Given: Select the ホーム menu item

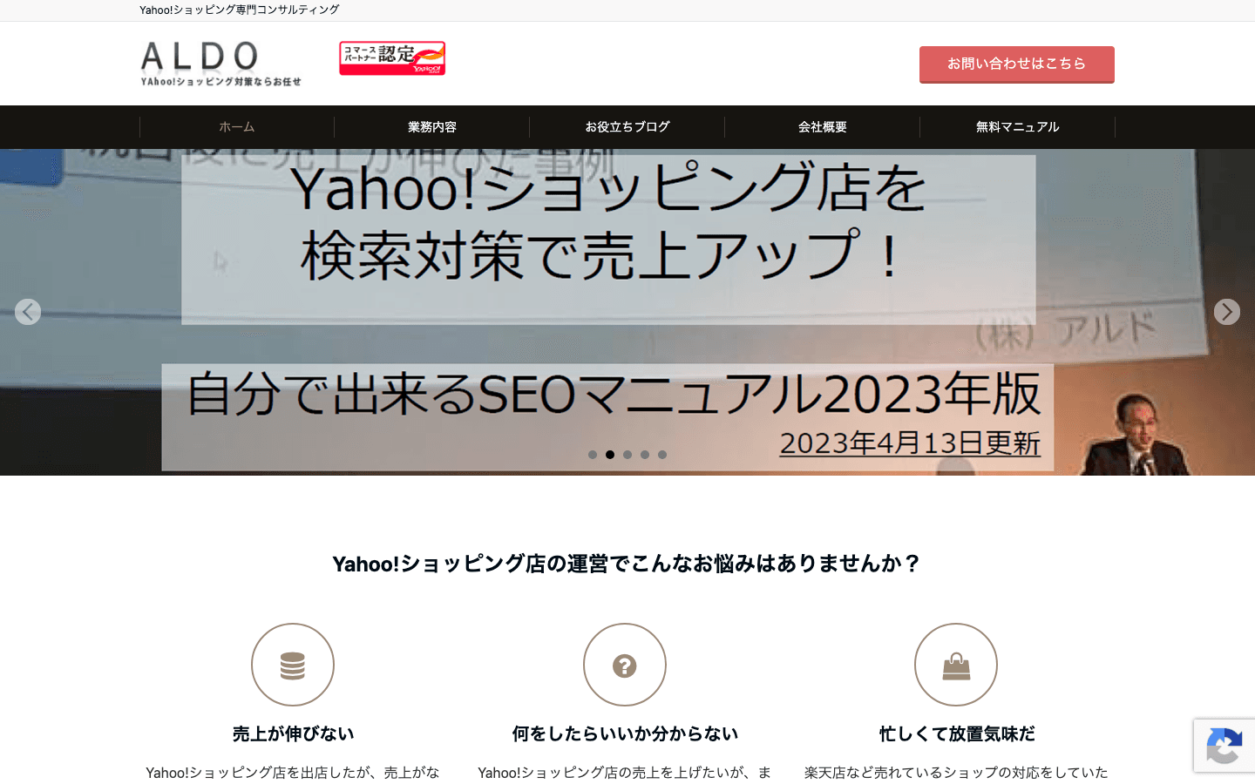Looking at the screenshot, I should (x=237, y=127).
